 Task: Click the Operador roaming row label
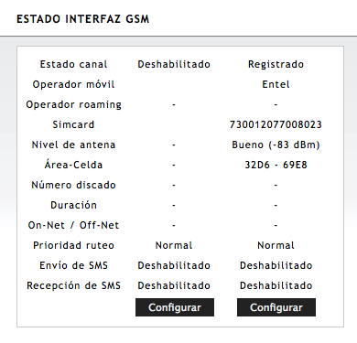pos(73,104)
